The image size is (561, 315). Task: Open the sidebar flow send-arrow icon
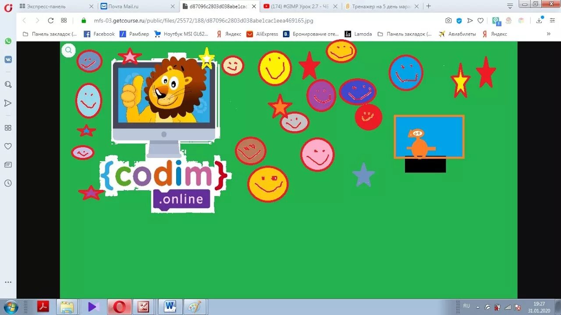[8, 103]
